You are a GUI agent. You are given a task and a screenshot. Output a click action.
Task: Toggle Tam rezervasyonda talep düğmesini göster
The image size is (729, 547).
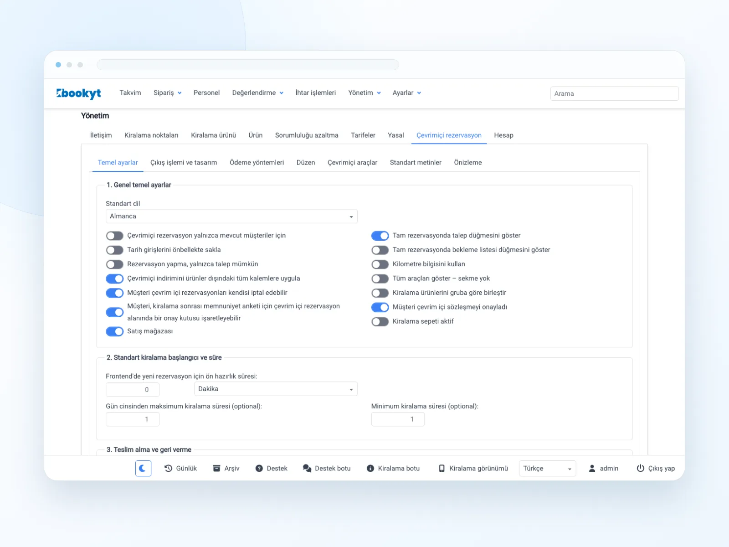pyautogui.click(x=380, y=236)
